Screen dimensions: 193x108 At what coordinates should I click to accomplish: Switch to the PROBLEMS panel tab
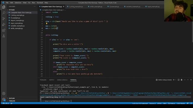coord(43,80)
